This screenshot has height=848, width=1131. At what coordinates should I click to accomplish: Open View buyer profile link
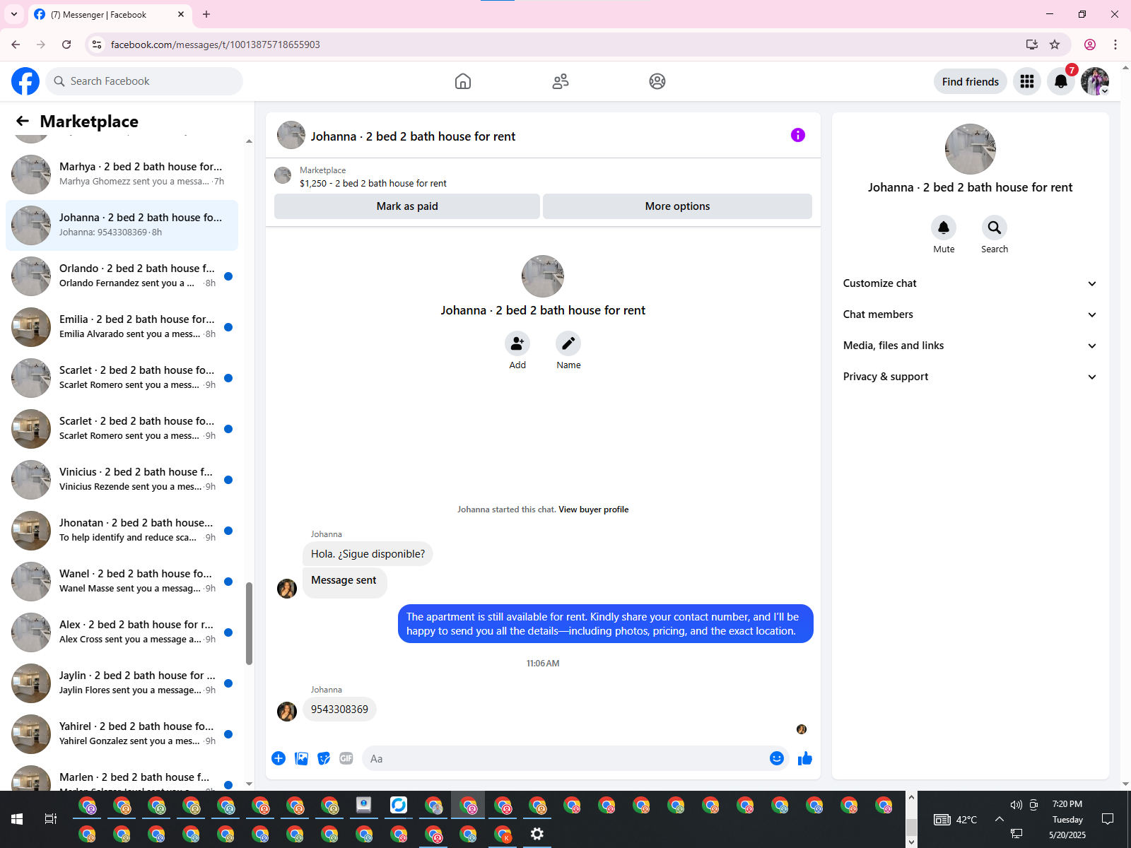point(593,510)
